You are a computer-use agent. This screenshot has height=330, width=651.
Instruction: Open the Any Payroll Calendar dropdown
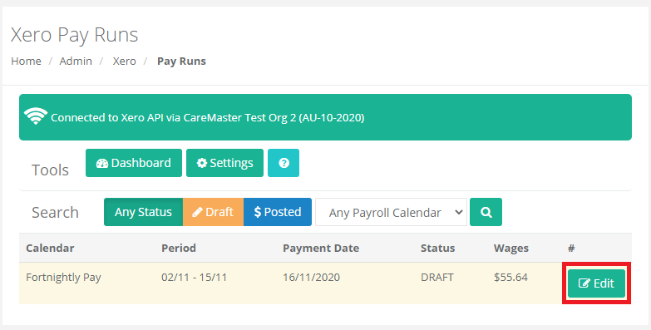(x=391, y=212)
